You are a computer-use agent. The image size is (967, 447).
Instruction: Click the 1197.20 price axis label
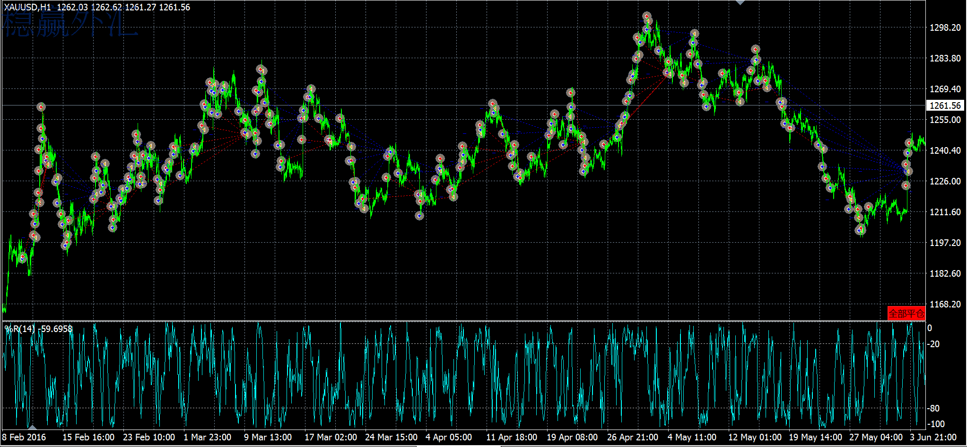point(945,243)
